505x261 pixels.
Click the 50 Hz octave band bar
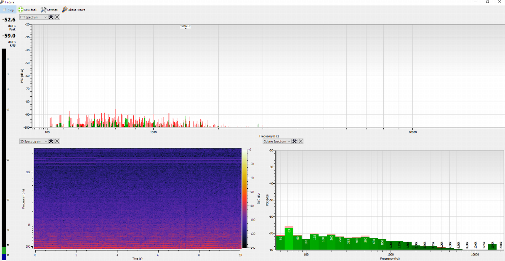[280, 242]
